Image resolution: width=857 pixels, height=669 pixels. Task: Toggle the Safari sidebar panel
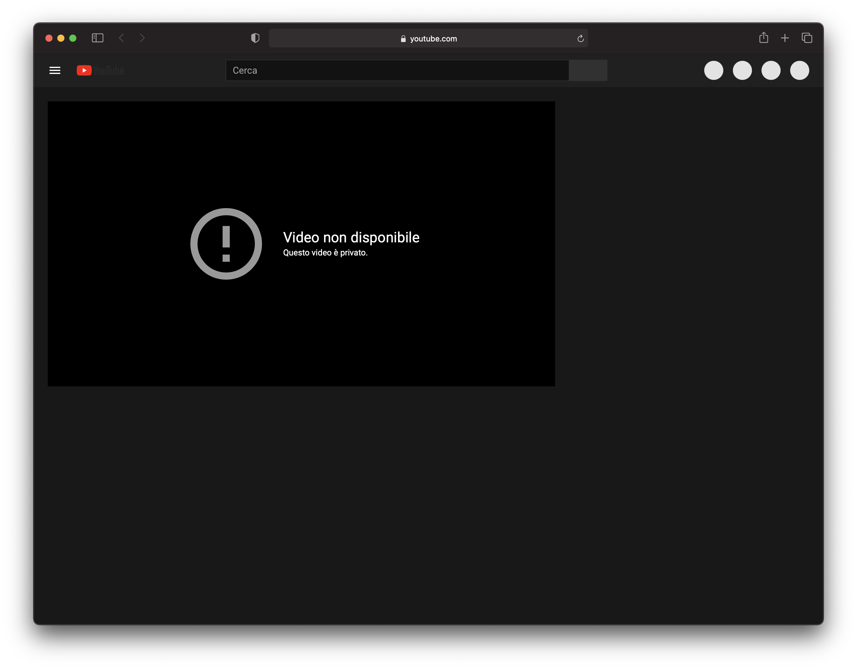tap(97, 38)
